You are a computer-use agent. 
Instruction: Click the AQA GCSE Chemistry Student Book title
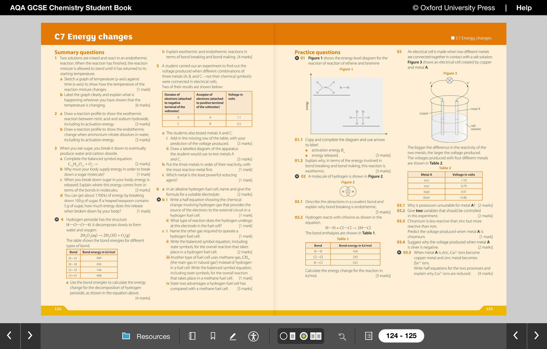pos(71,7)
